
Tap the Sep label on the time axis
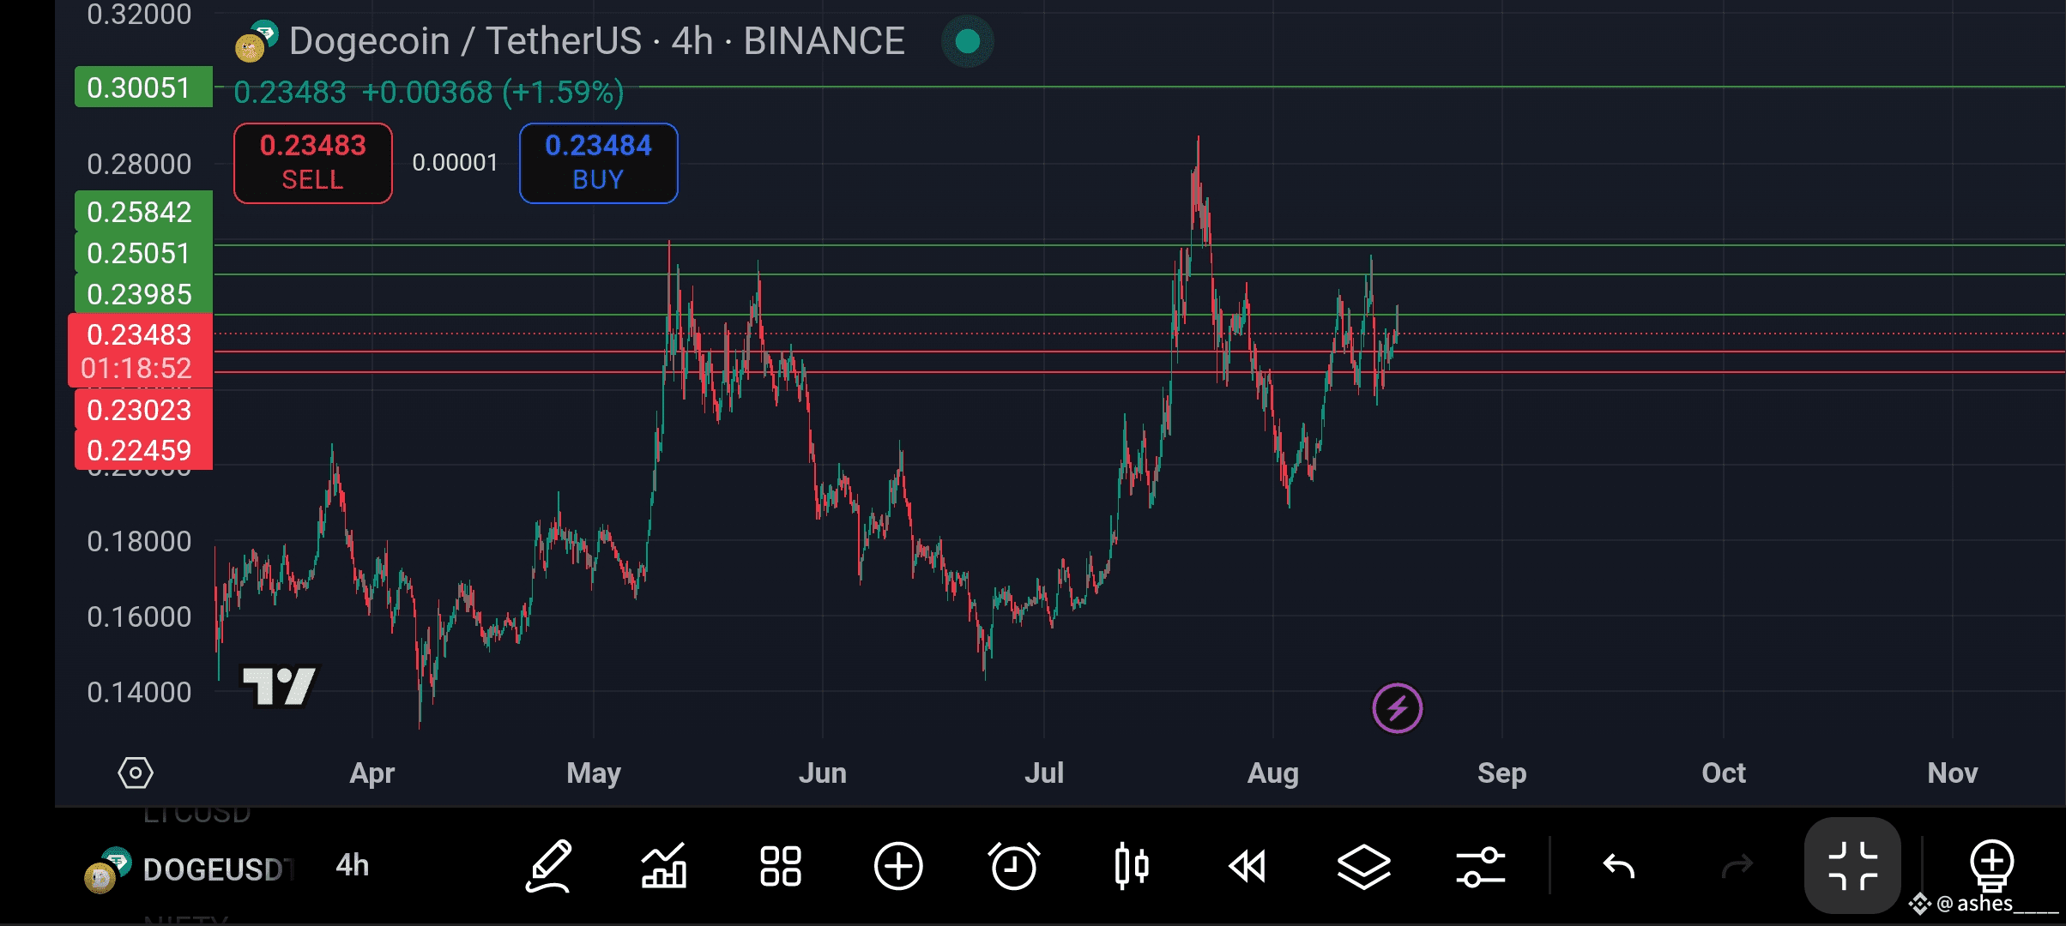pos(1501,773)
